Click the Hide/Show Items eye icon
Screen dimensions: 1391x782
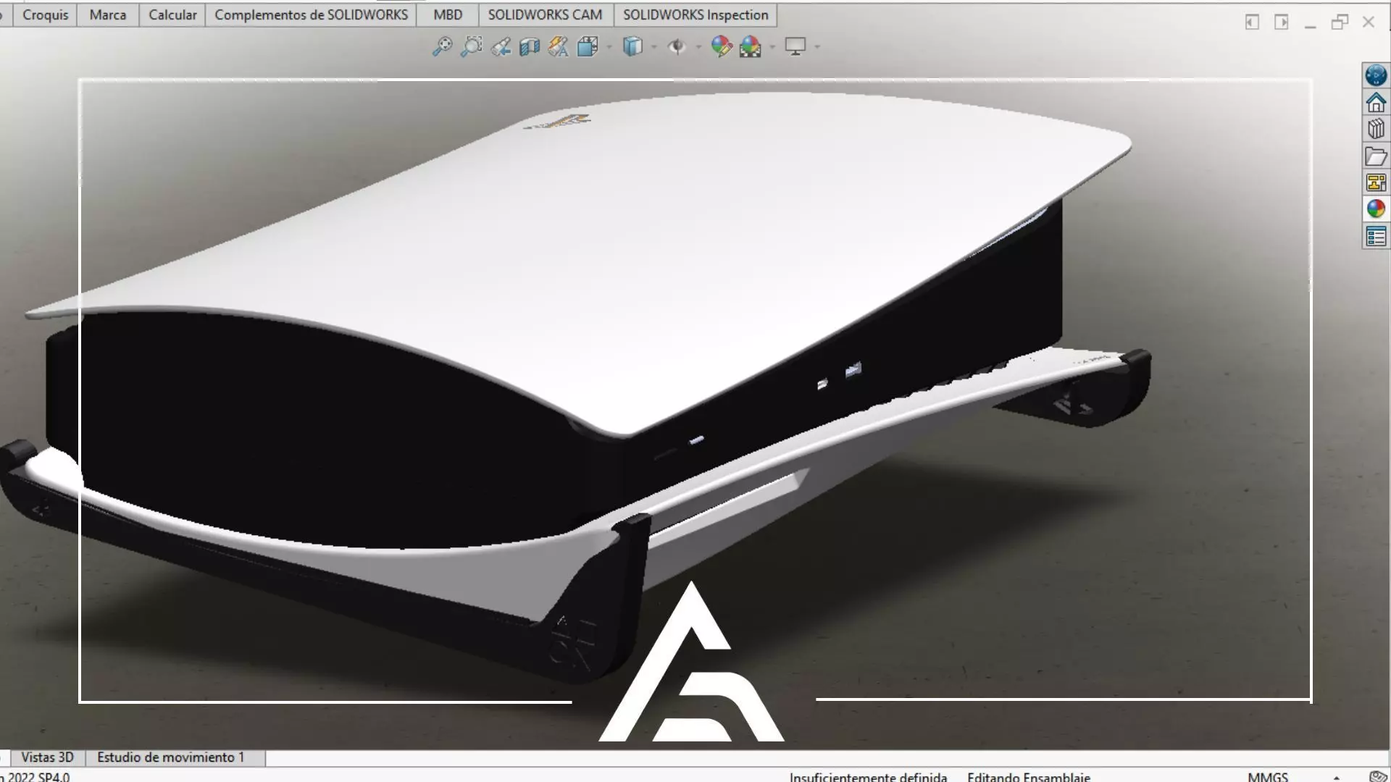(677, 47)
